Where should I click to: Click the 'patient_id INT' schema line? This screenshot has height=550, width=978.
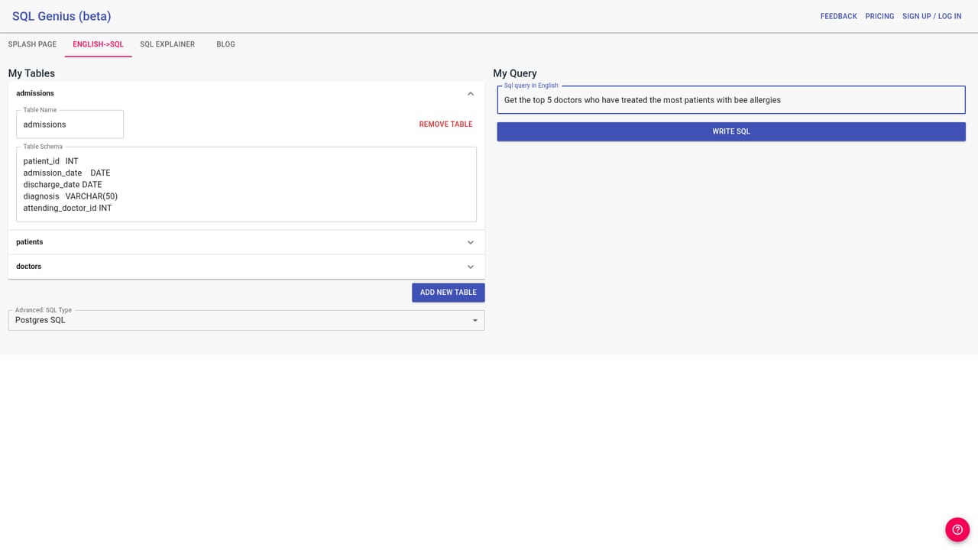click(x=50, y=161)
